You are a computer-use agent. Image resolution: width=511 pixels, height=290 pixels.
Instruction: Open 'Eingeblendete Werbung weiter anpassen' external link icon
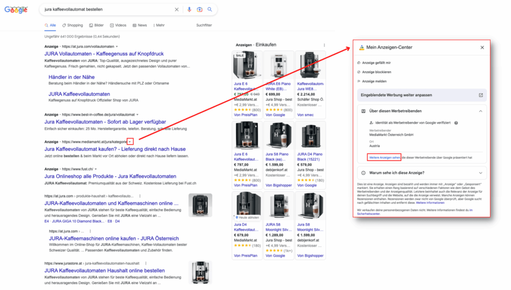(x=480, y=95)
